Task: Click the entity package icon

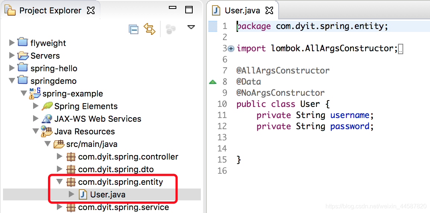Action: [x=71, y=182]
